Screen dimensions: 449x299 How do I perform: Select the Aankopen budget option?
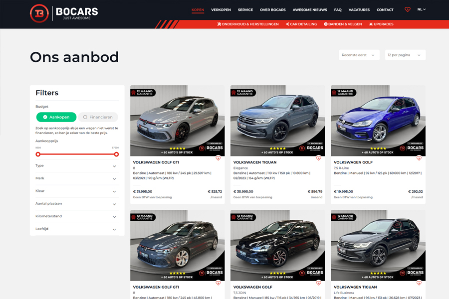[x=56, y=117]
